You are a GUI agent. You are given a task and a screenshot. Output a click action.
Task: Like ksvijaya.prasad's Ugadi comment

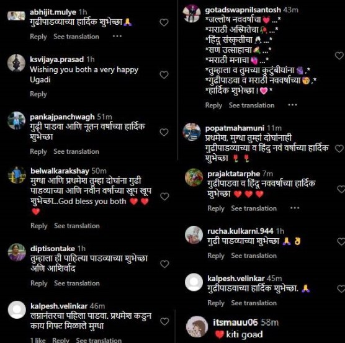click(x=164, y=75)
